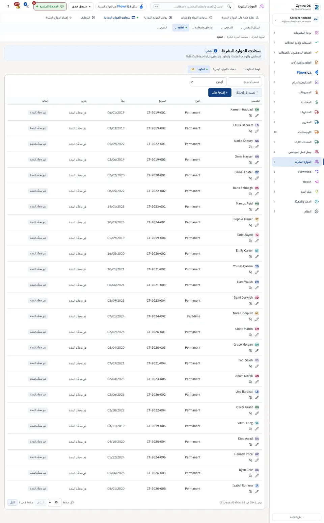The height and width of the screenshot is (523, 324).
Task: Go to المشاريع والمهام in sidebar
Action: click(297, 82)
